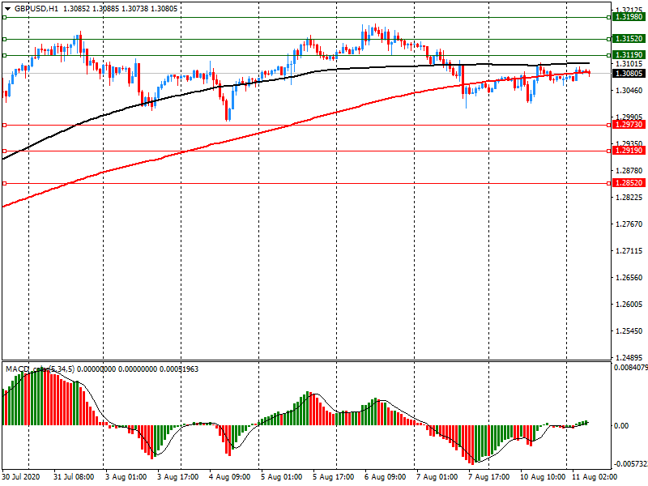Click the left handle of the 1.29730 line

4,125
